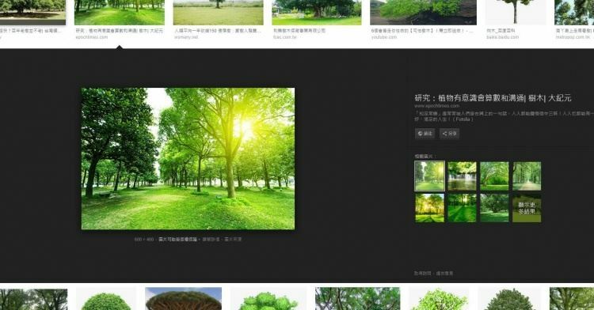
Task: Open the dragon blood tree image in bottom row
Action: pos(184,299)
